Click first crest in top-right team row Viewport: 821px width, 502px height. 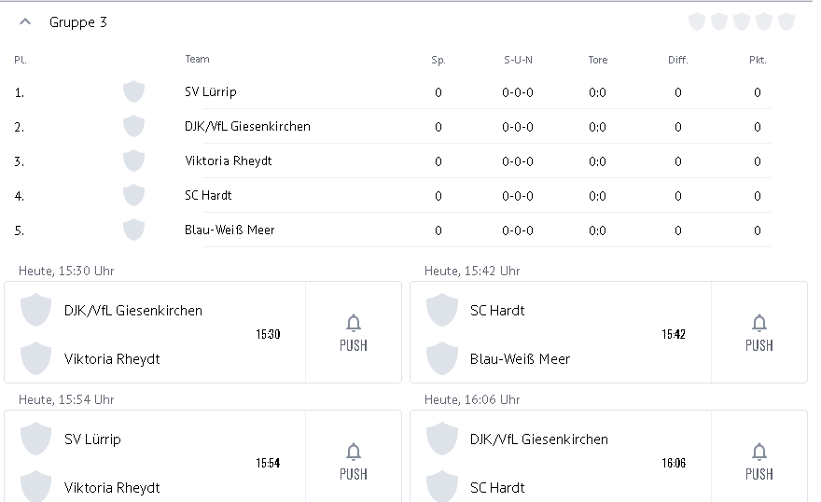coord(697,21)
